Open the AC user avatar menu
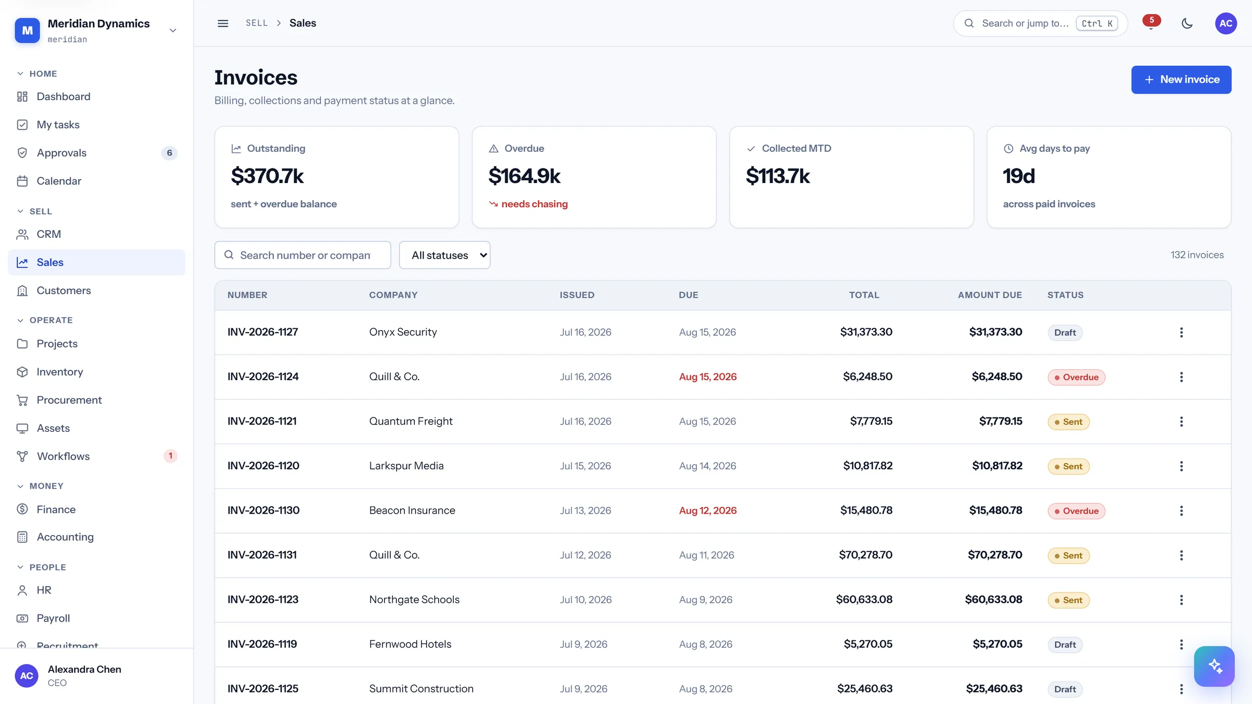This screenshot has width=1252, height=704. pos(1225,23)
